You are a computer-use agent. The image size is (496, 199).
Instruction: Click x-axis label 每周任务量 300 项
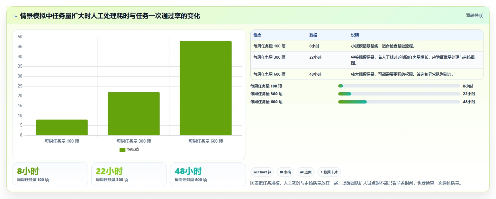(134, 141)
